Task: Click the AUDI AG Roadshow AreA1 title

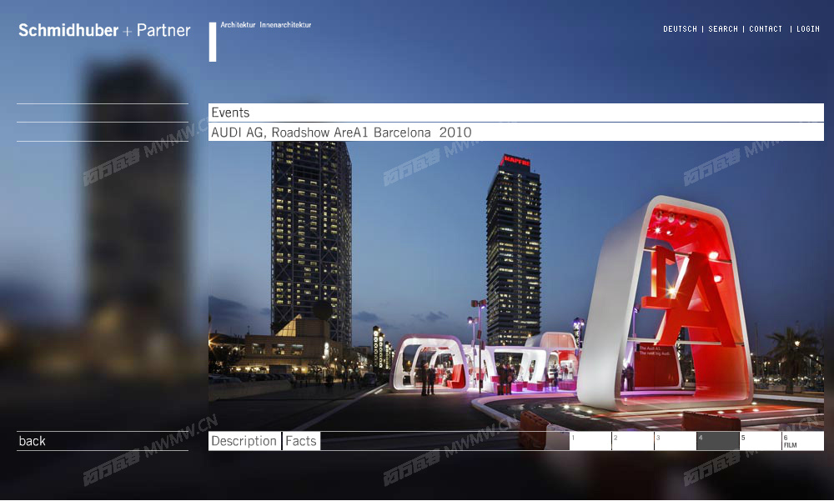Action: tap(516, 132)
